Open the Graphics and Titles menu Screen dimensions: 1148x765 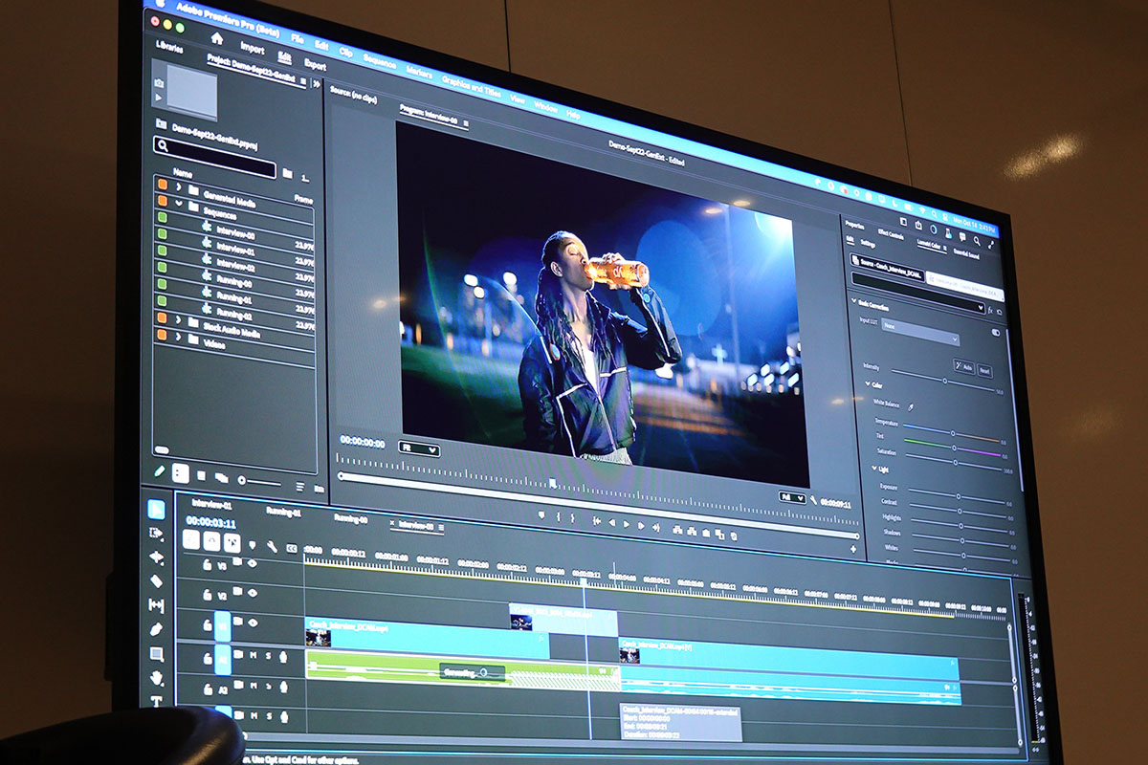pos(471,85)
